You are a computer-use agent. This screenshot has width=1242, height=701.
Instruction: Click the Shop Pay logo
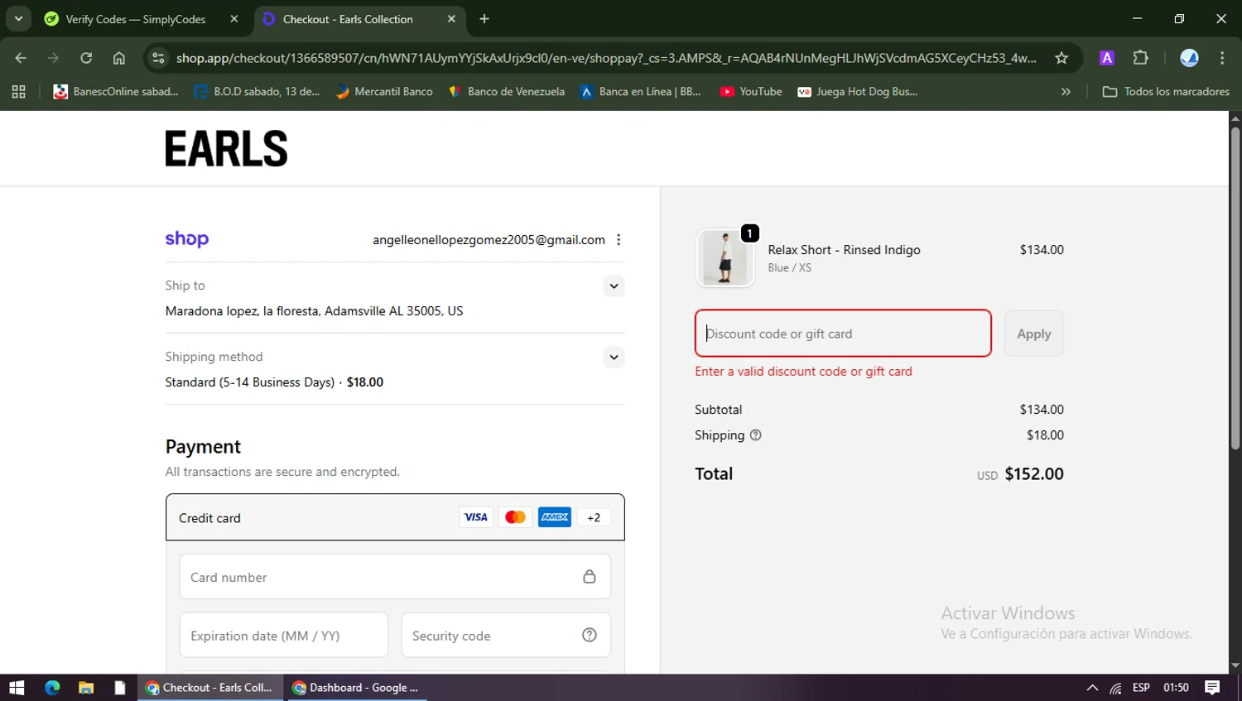pyautogui.click(x=187, y=239)
